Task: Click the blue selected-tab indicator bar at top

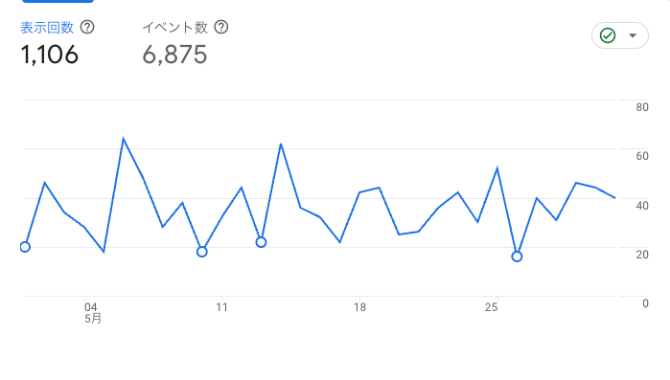Action: (x=58, y=1)
